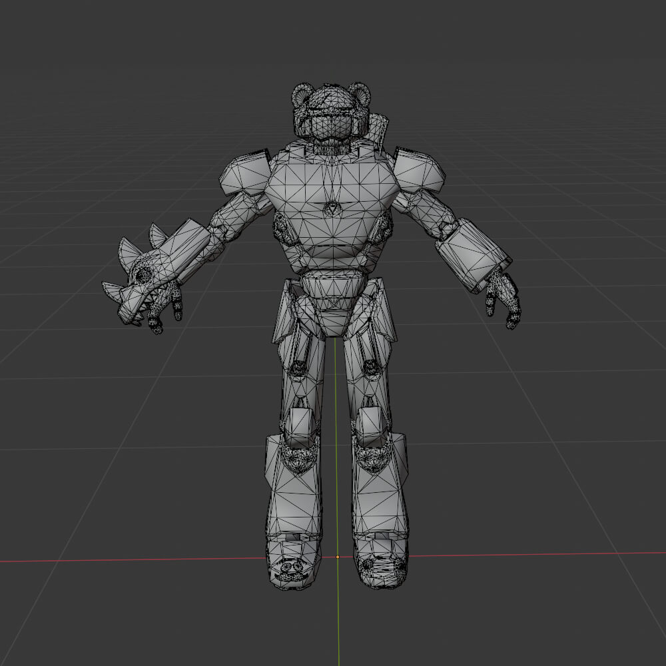Screen dimensions: 666x666
Task: Select the shoulder pad above the dragon arm
Action: click(245, 172)
